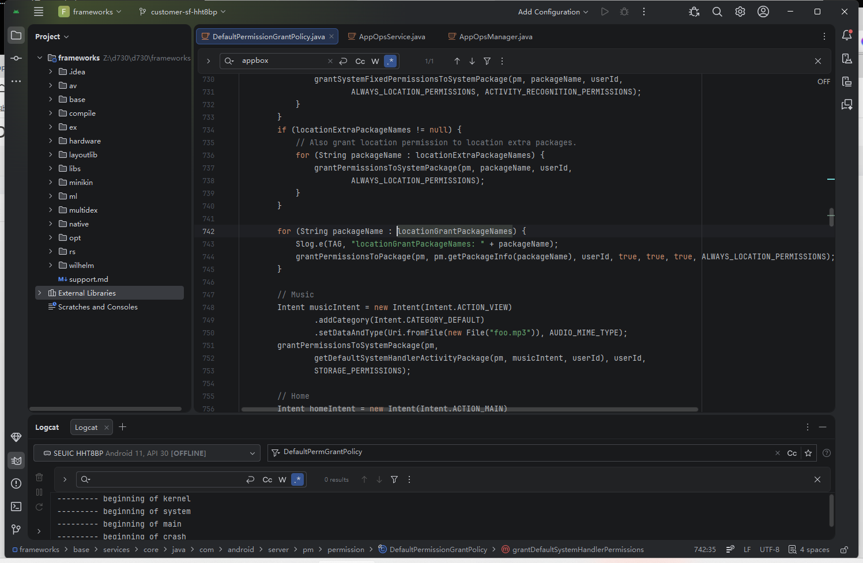This screenshot has height=563, width=863.
Task: Open IDE settings gear
Action: coord(740,12)
